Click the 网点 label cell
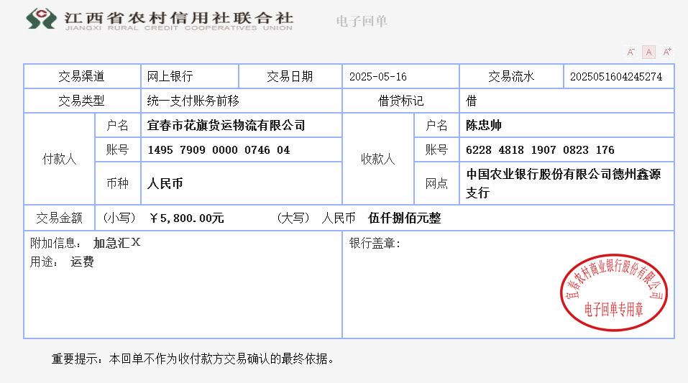Viewport: 688px width, 383px height. [436, 183]
